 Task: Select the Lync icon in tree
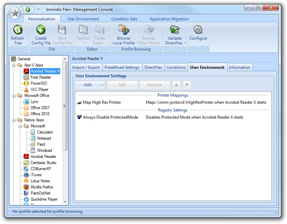tap(26, 102)
